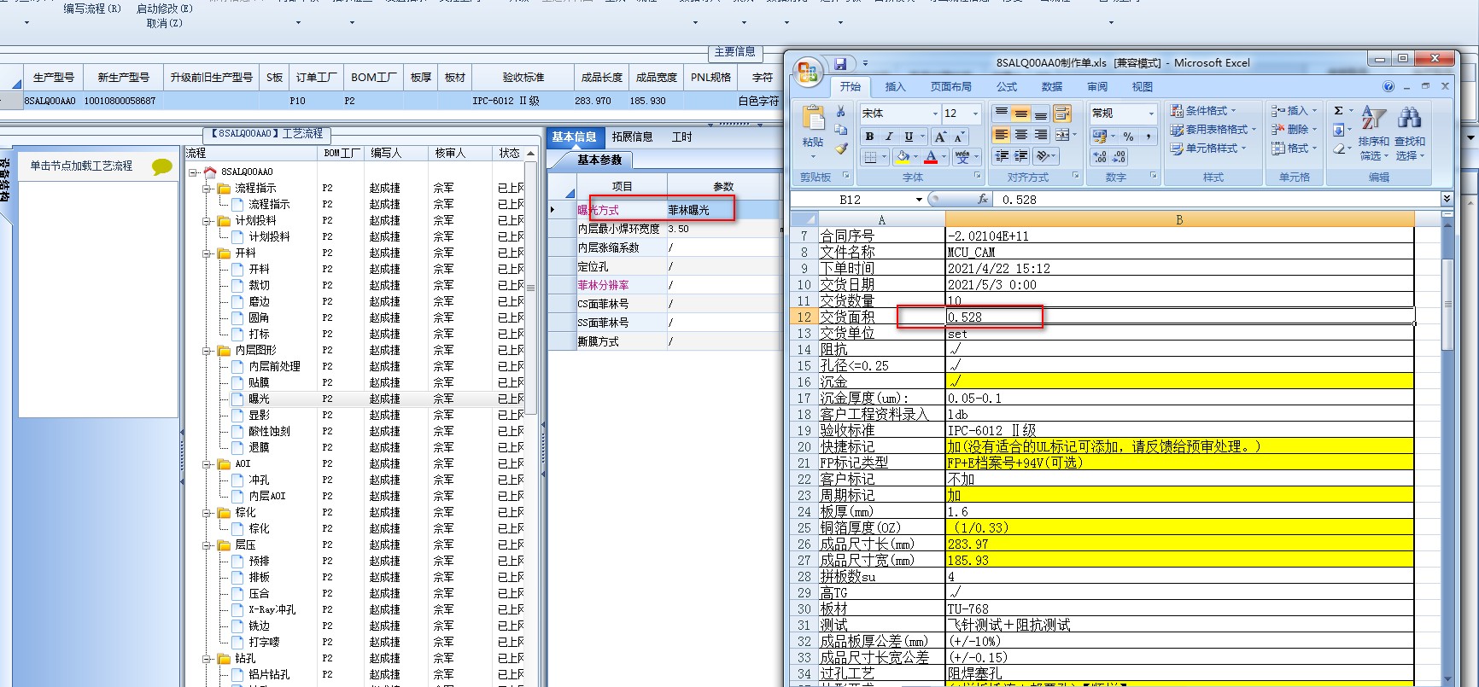This screenshot has width=1479, height=687.
Task: Open the number format dropdown 常规
Action: click(x=1151, y=114)
